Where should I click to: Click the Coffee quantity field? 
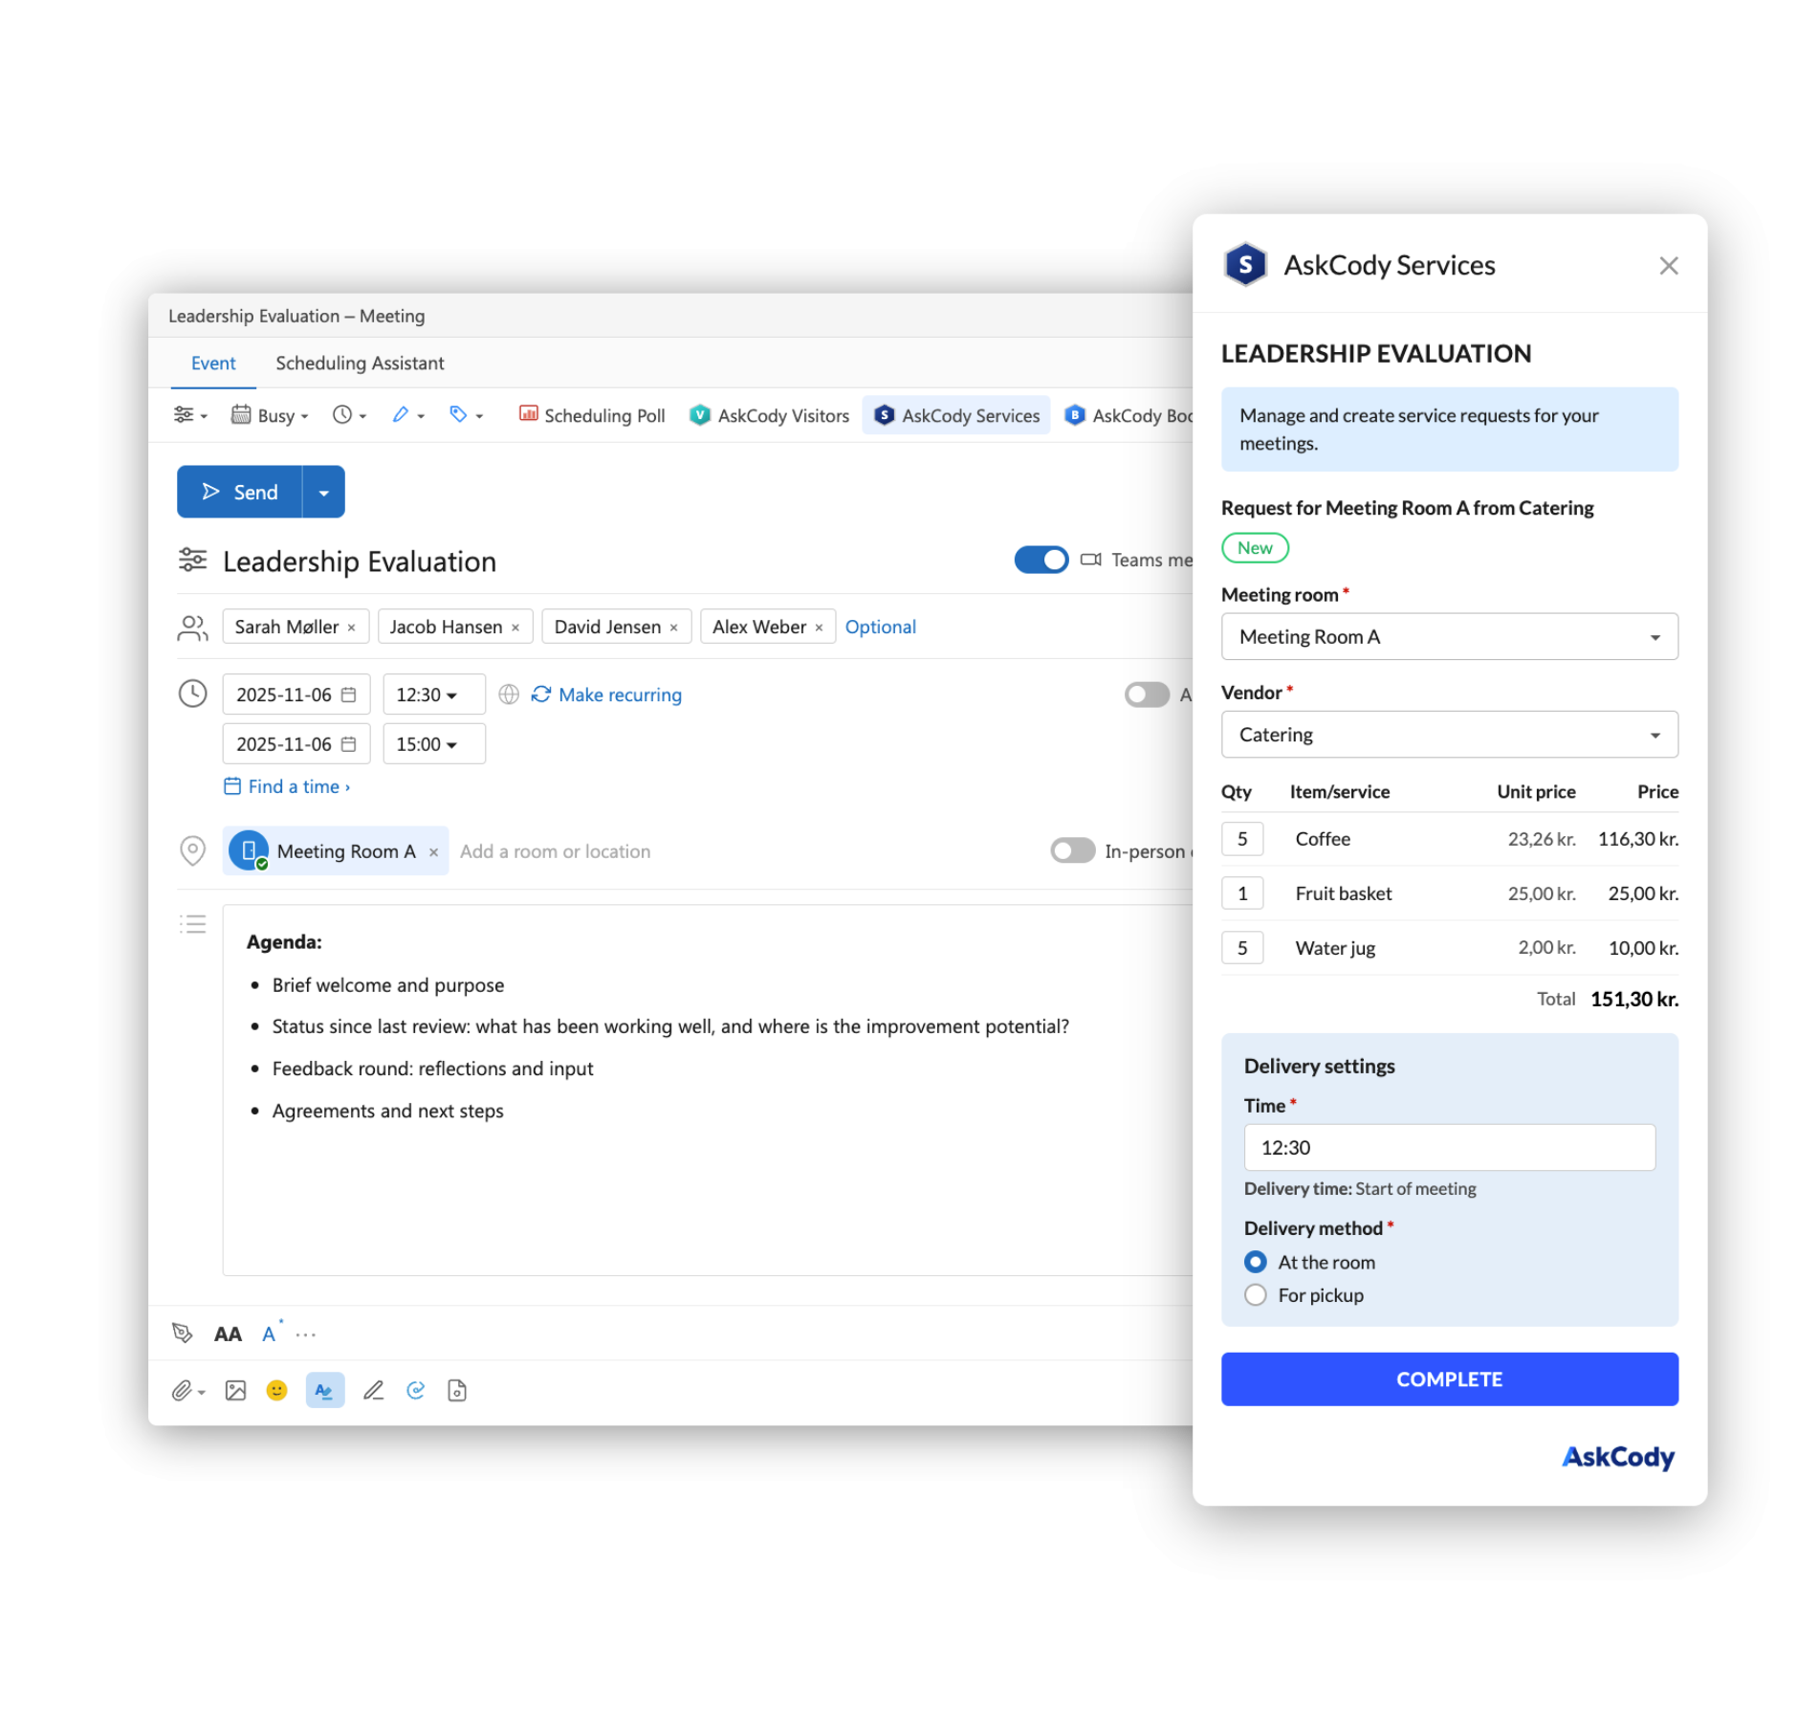1242,839
